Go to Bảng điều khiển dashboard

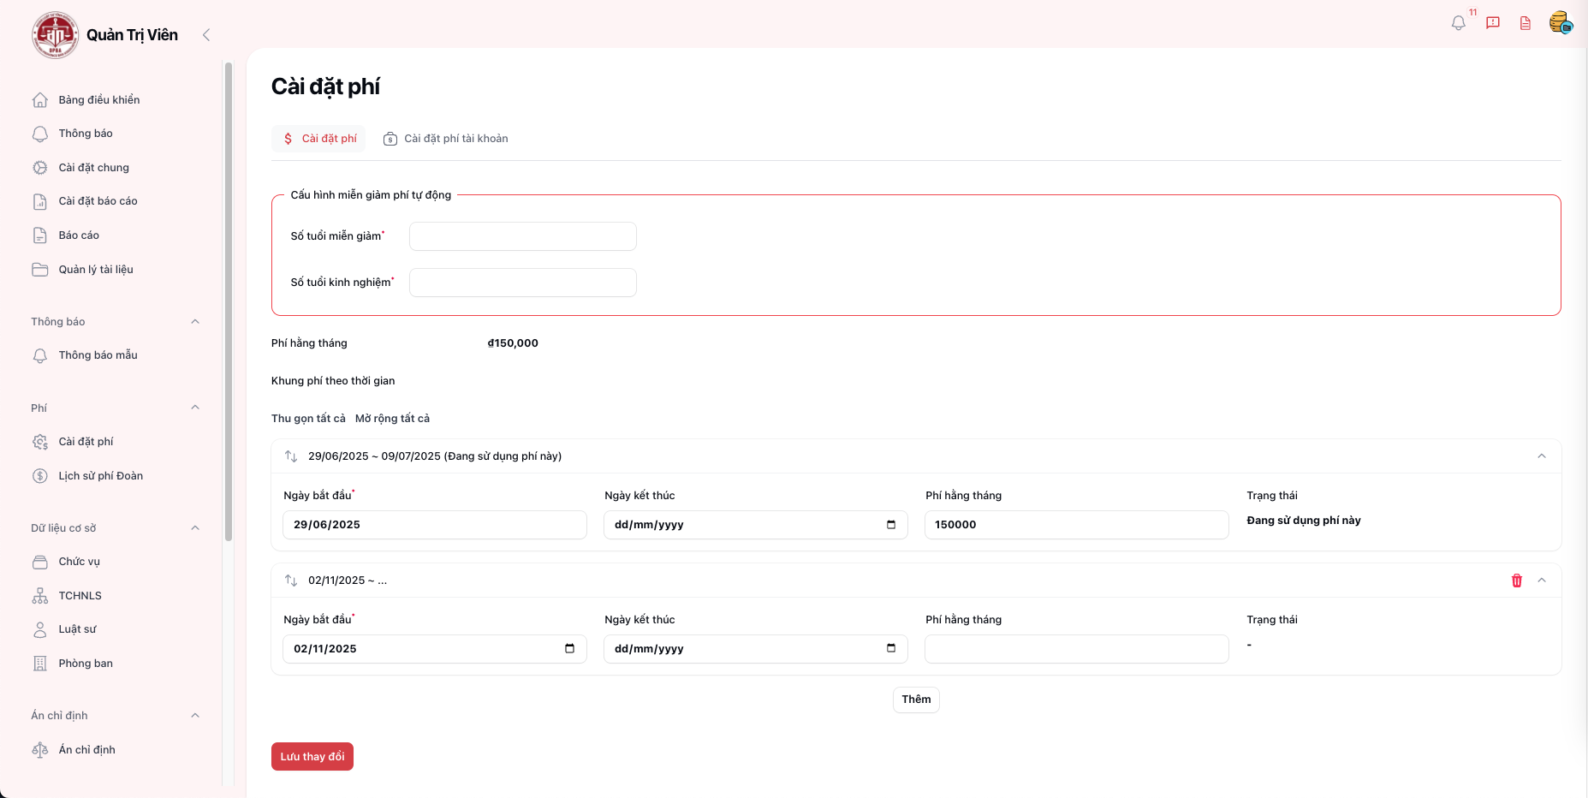click(x=98, y=100)
